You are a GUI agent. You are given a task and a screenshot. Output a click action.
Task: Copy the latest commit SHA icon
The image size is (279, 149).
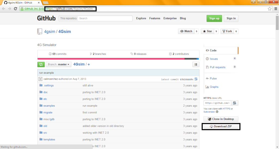point(196,79)
